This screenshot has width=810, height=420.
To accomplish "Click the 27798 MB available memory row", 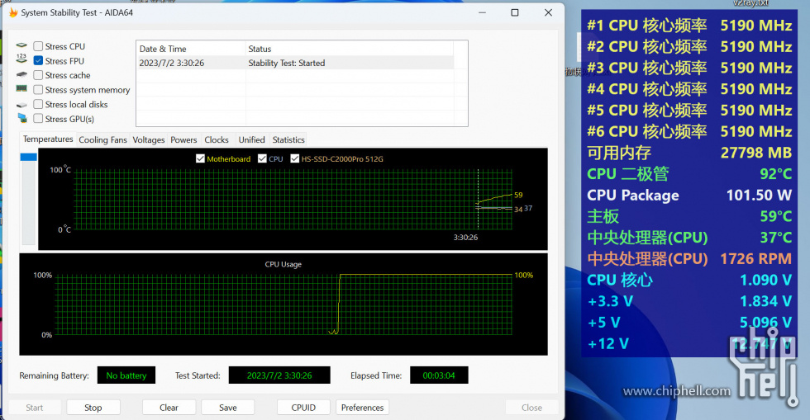I will click(689, 153).
